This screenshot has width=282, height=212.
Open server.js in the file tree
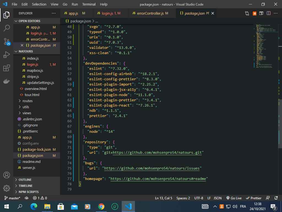37,168
